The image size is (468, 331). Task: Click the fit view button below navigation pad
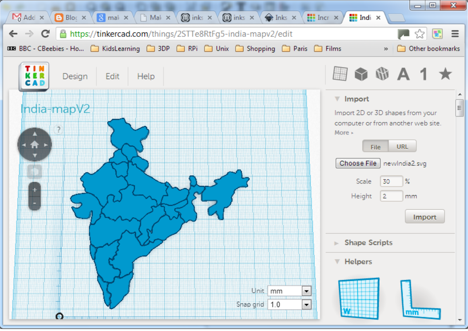point(35,171)
